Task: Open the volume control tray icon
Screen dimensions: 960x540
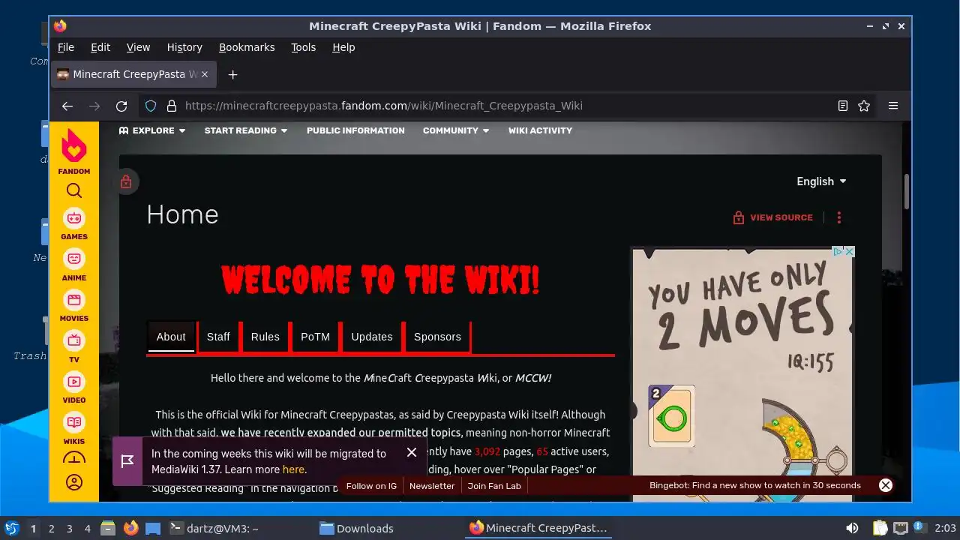Action: 852,529
